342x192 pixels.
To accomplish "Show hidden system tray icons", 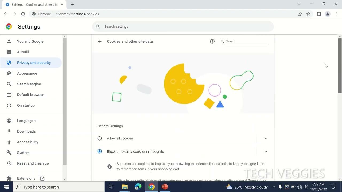I will [x=274, y=187].
